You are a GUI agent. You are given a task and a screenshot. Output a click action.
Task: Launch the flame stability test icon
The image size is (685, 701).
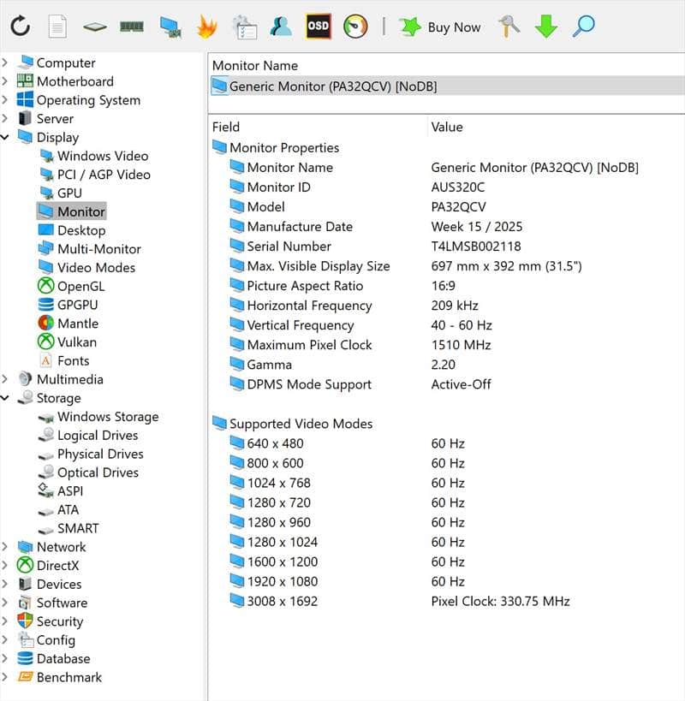[206, 27]
